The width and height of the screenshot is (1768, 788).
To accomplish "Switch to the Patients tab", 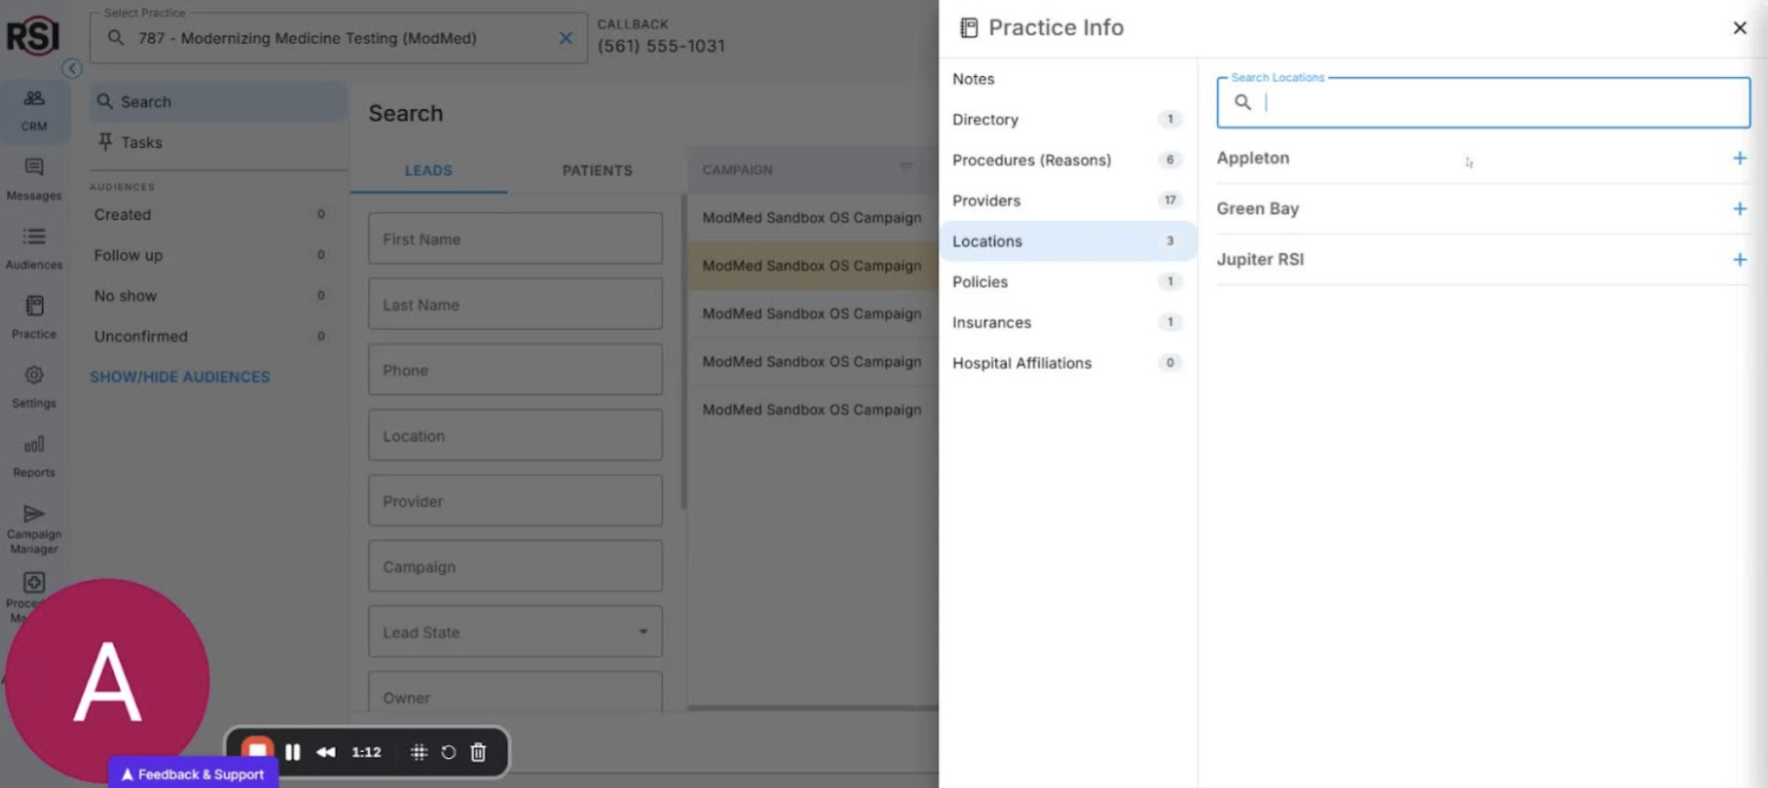I will [x=597, y=170].
